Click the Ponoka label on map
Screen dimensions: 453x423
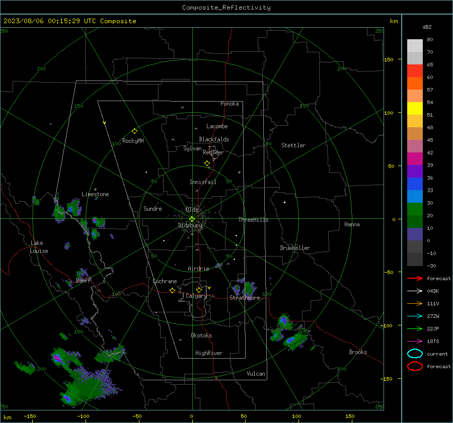pos(230,104)
